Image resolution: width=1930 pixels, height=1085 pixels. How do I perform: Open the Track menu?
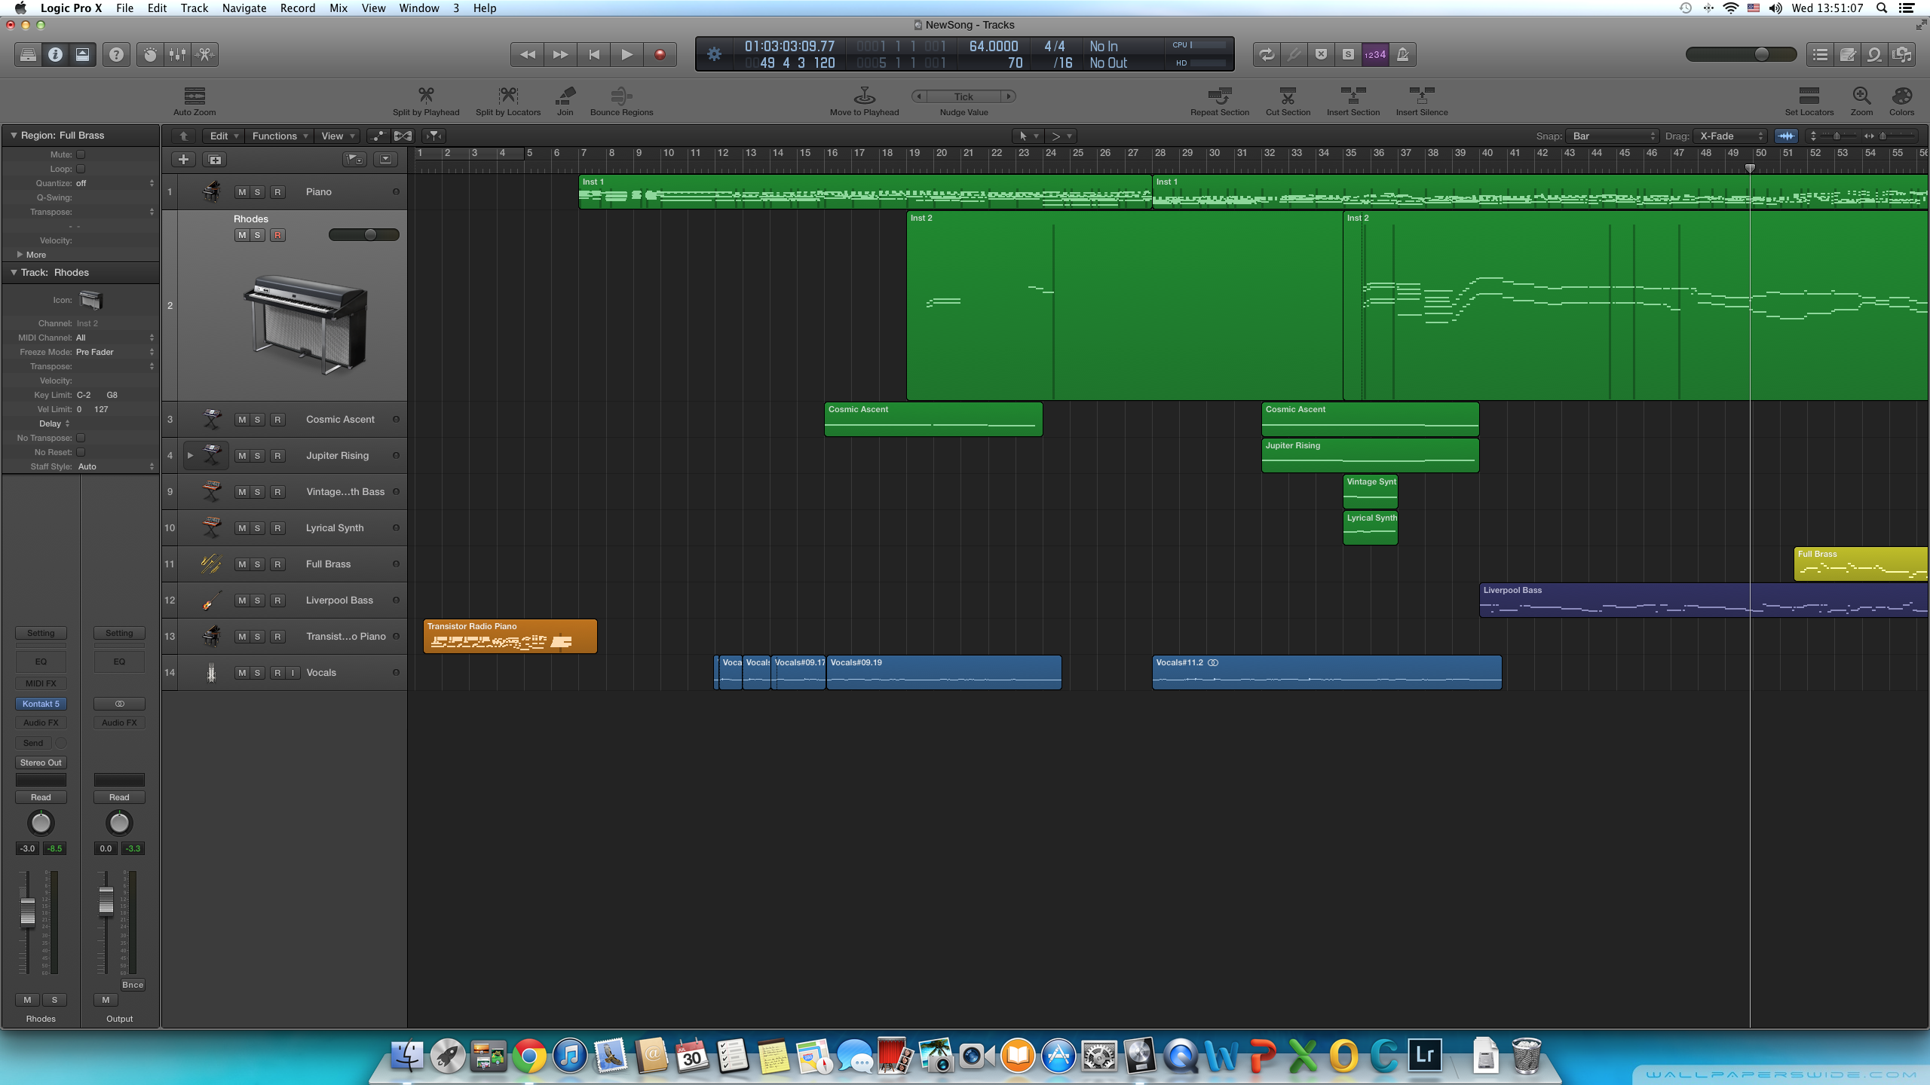[x=194, y=8]
